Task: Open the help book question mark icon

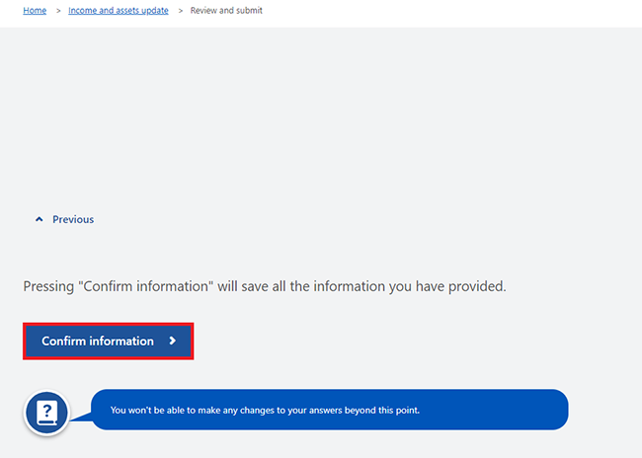Action: point(47,413)
